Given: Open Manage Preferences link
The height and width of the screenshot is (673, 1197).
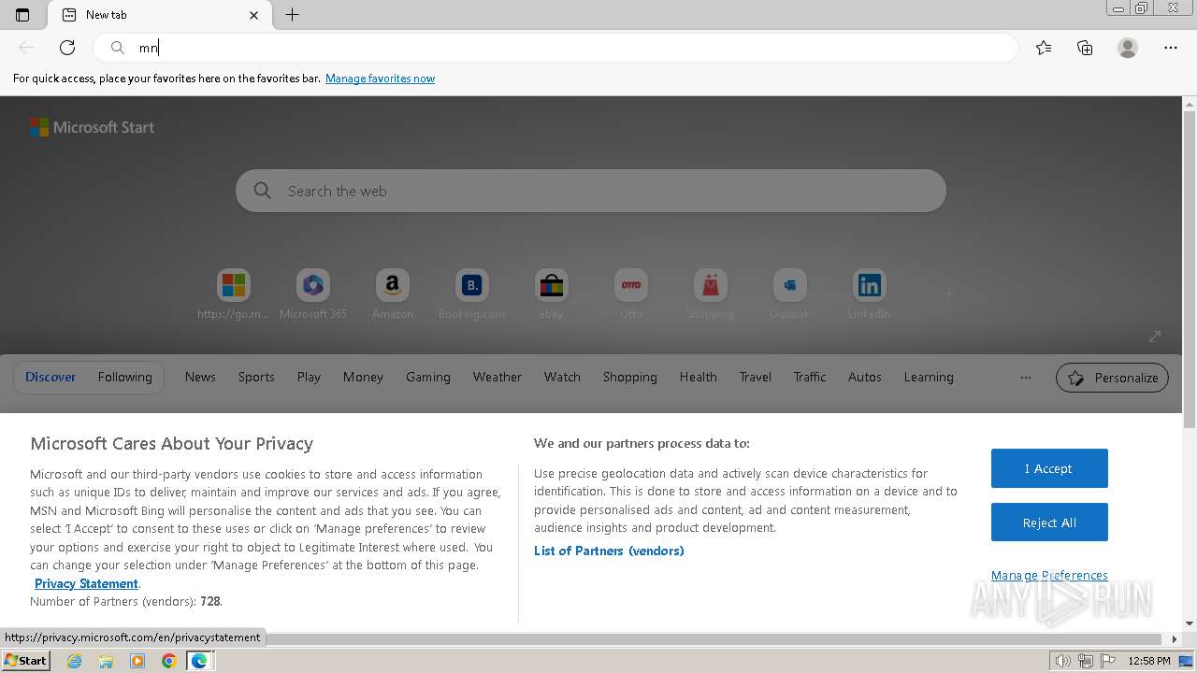Looking at the screenshot, I should pos(1049,575).
